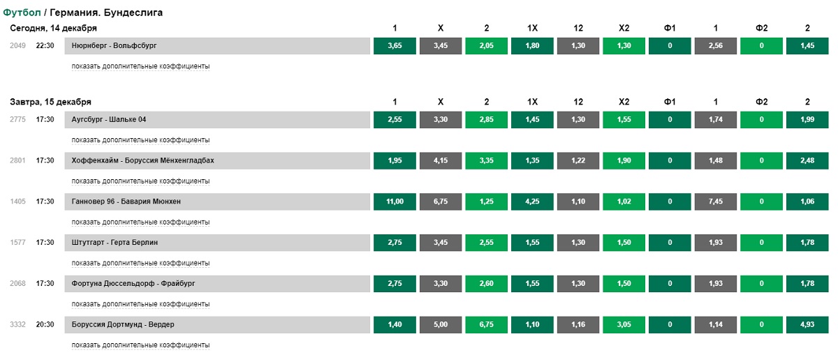Select handicap odds 4,93 for Вердер

coord(807,325)
